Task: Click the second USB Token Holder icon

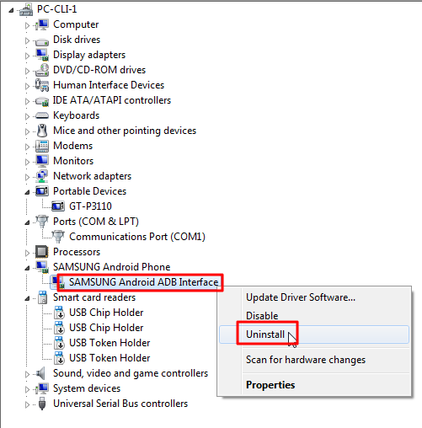Action: pos(59,358)
